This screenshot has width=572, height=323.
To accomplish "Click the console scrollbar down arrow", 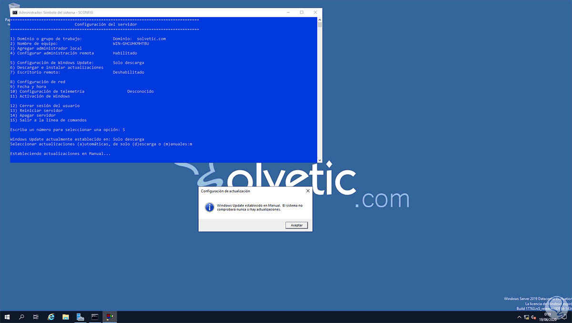I will (x=320, y=160).
